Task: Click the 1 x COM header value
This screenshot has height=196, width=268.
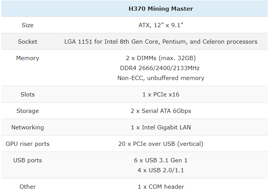Action: pos(161,186)
